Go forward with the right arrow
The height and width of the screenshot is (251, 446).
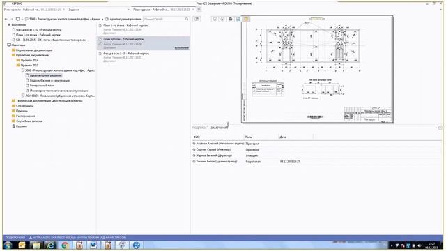12,19
